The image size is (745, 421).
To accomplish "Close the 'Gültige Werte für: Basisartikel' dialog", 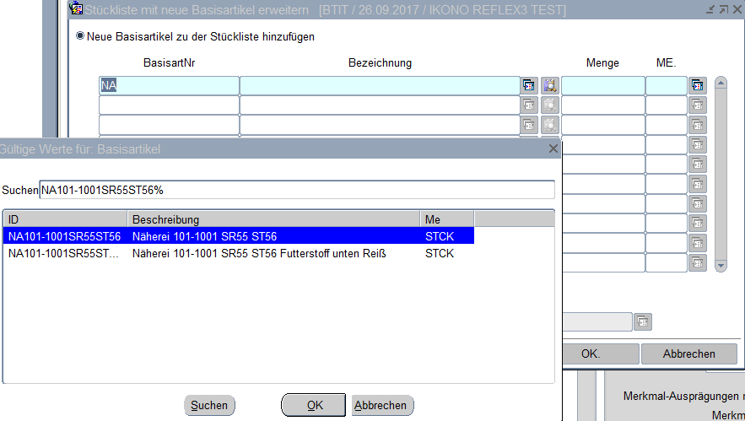I will point(553,148).
